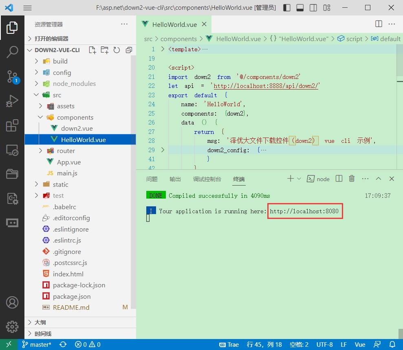Open the new terminal launch profile dropdown
Image resolution: width=403 pixels, height=350 pixels.
click(299, 179)
